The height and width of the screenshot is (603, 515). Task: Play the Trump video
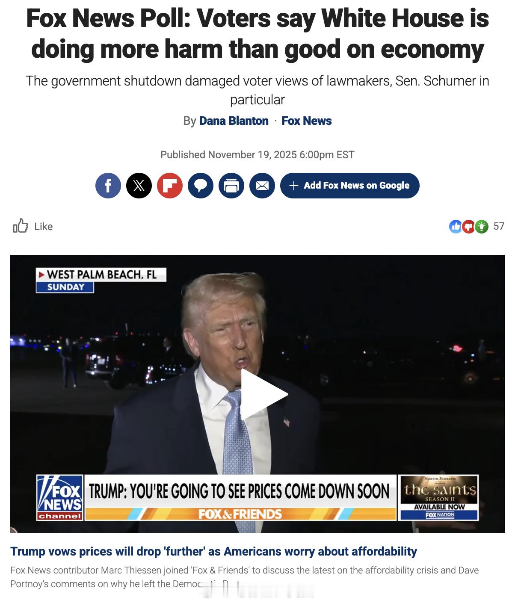pyautogui.click(x=263, y=394)
